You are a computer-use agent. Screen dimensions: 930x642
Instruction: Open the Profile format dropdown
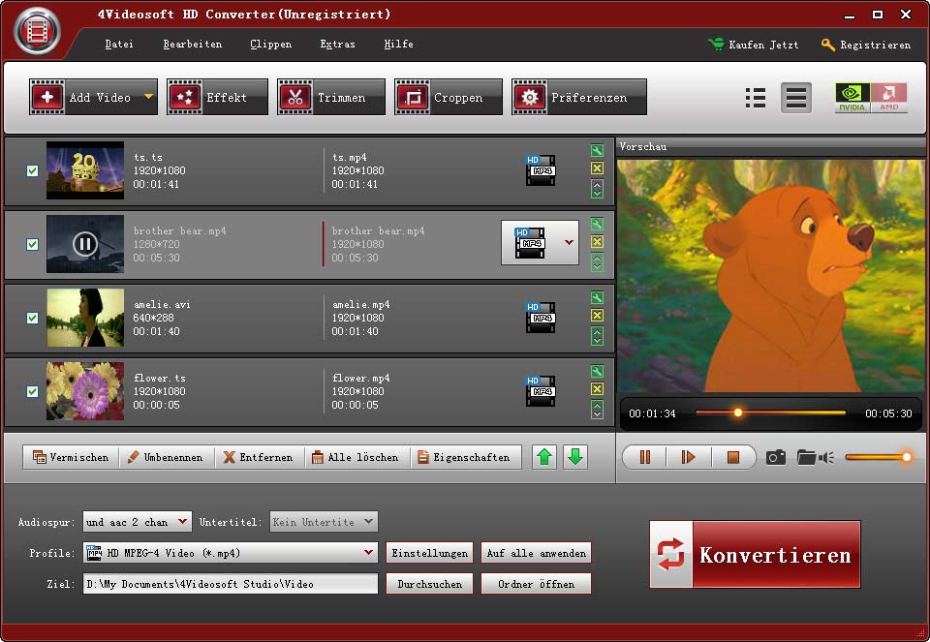pos(369,553)
